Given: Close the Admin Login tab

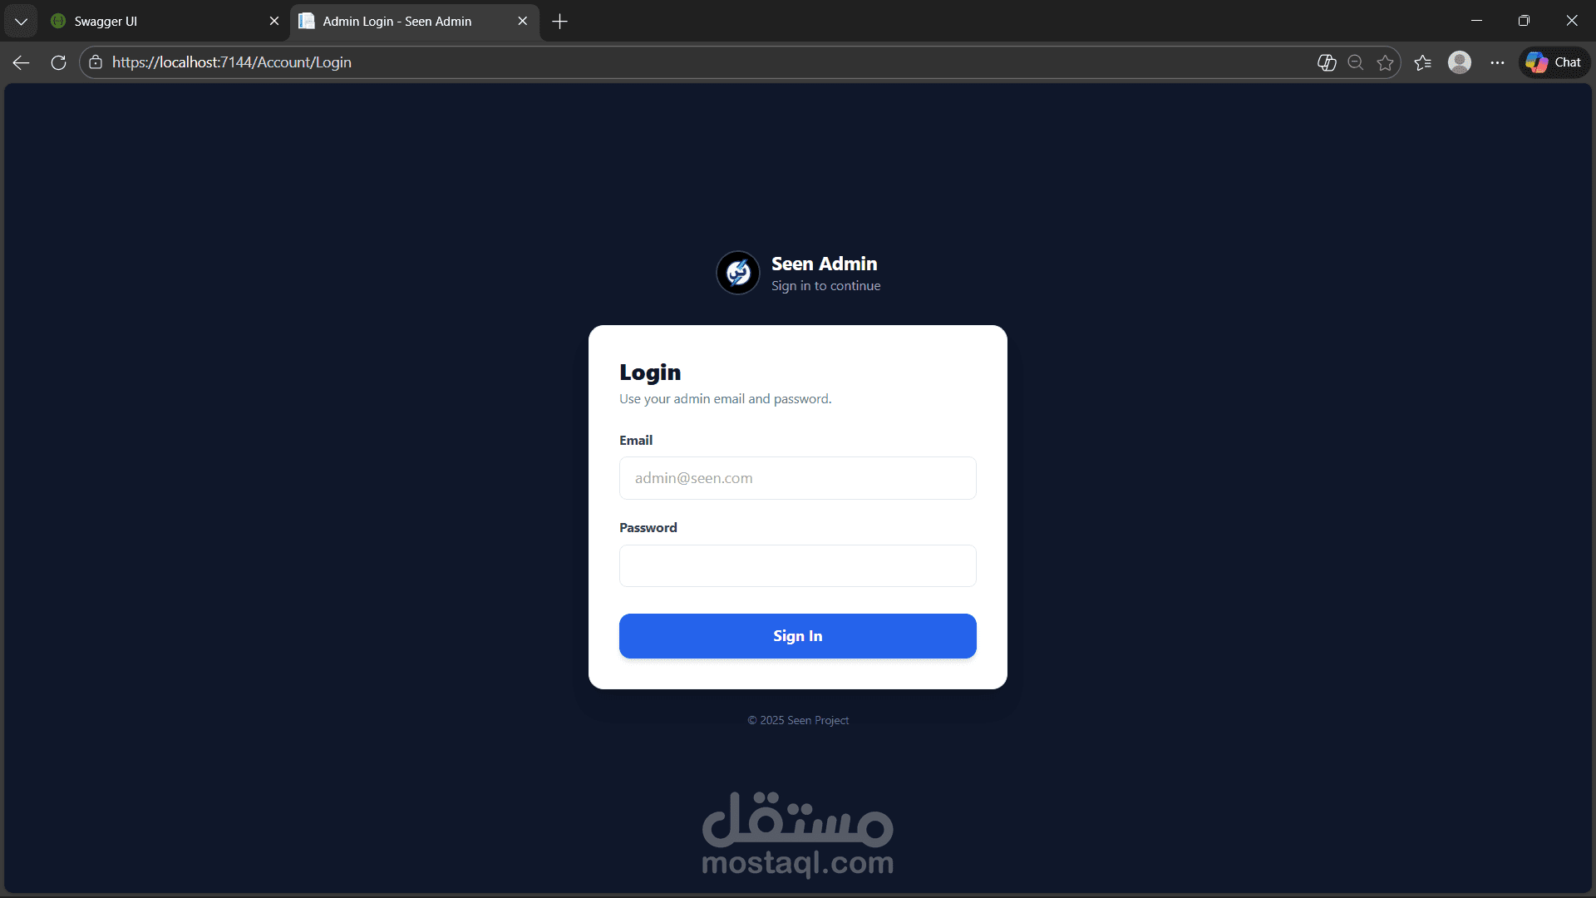Looking at the screenshot, I should click(522, 22).
